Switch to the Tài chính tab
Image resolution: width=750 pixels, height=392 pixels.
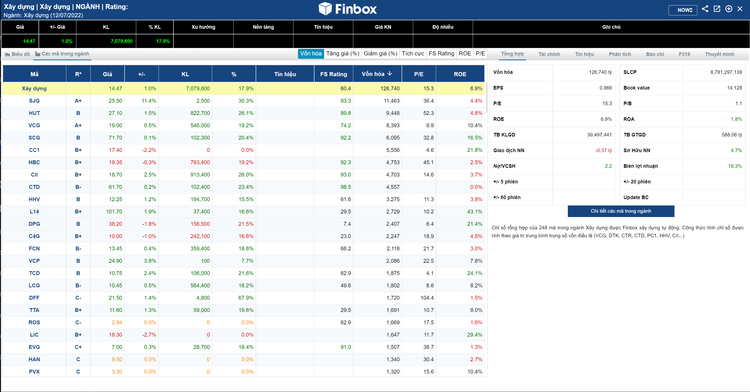(549, 54)
